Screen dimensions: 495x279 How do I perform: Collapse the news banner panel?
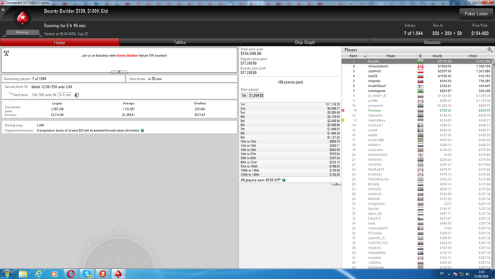click(119, 72)
